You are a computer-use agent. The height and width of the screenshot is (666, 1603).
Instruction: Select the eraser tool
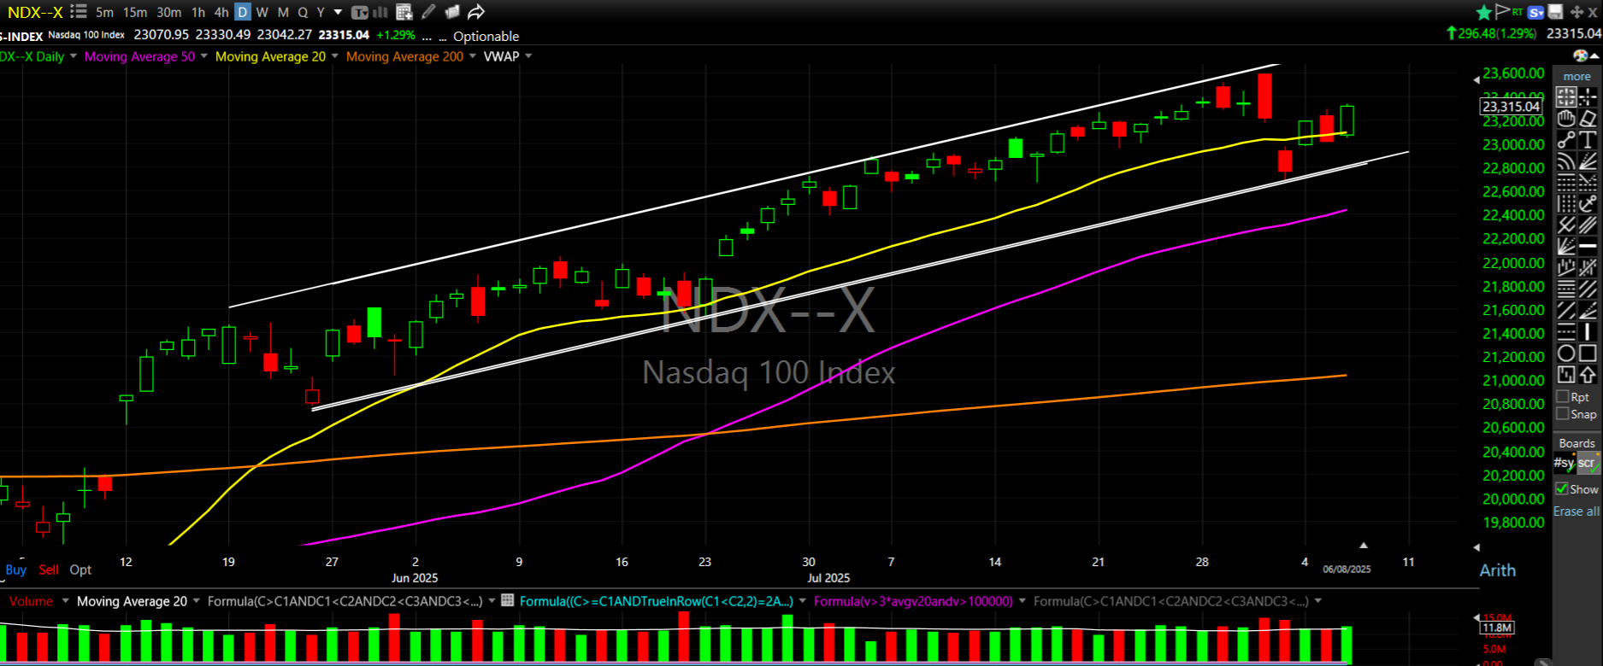pyautogui.click(x=1588, y=118)
